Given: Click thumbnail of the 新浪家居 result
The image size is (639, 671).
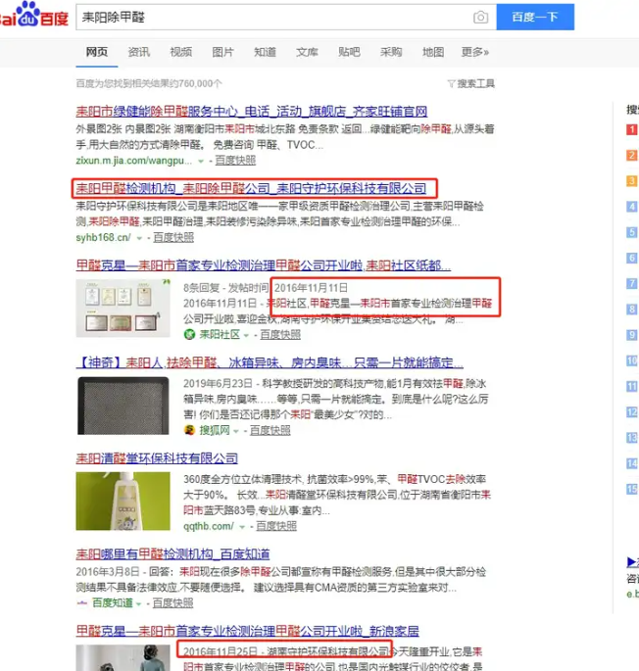Looking at the screenshot, I should tap(123, 657).
